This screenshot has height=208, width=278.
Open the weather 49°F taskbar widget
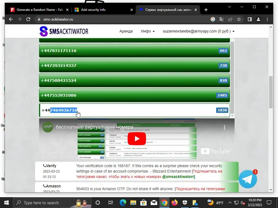click(x=215, y=203)
